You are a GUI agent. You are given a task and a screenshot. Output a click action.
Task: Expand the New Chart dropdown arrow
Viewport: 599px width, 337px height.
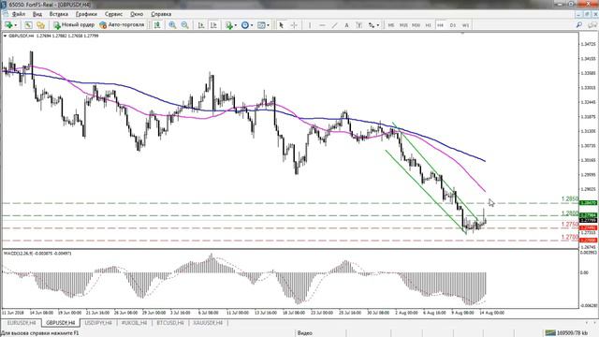tap(16, 25)
